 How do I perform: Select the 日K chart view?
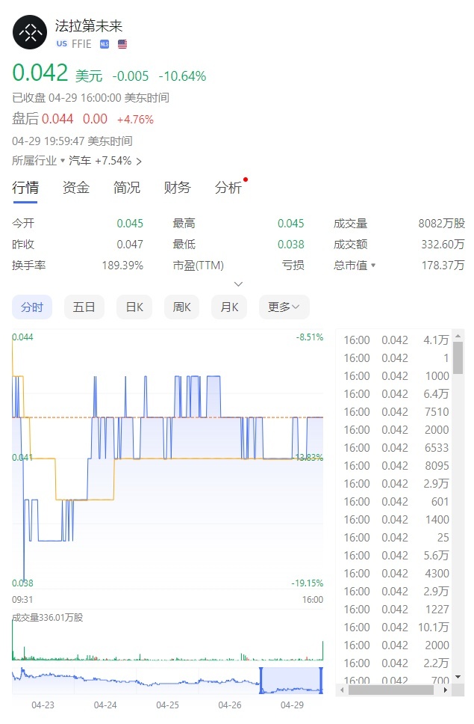pyautogui.click(x=135, y=307)
